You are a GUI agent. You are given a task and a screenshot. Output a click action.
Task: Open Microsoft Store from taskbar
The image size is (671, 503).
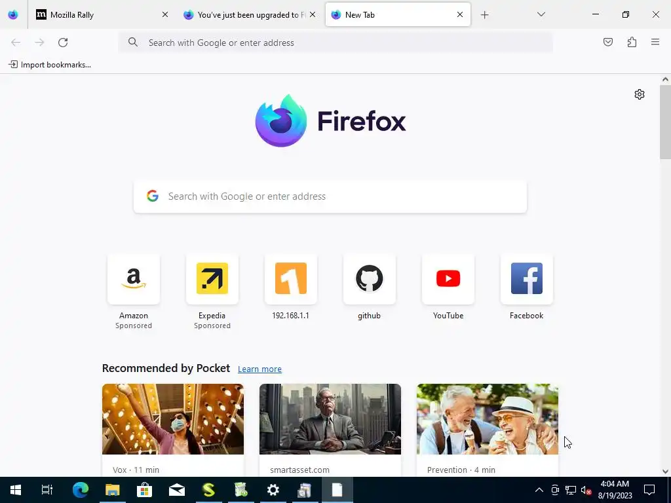pos(145,490)
